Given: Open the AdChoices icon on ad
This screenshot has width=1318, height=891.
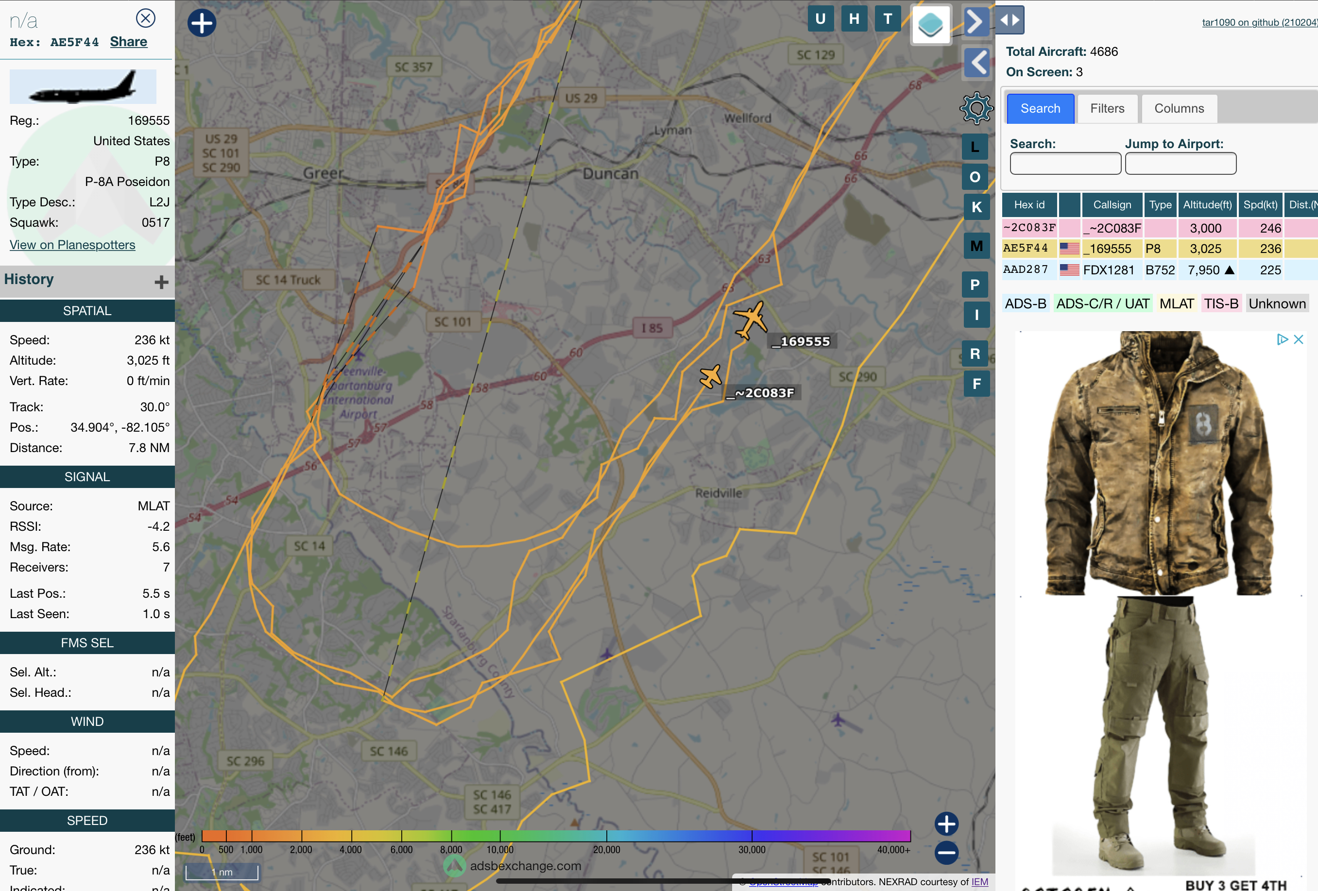Looking at the screenshot, I should (1282, 339).
